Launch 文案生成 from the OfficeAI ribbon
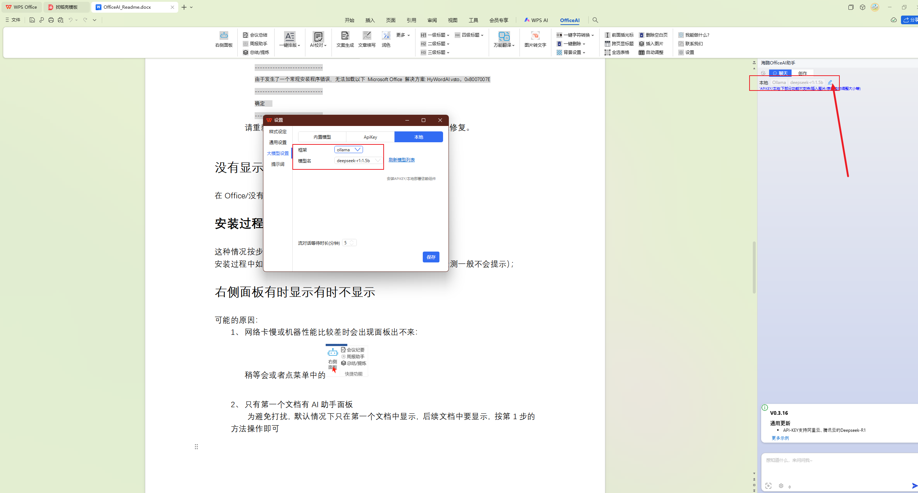 pyautogui.click(x=345, y=41)
